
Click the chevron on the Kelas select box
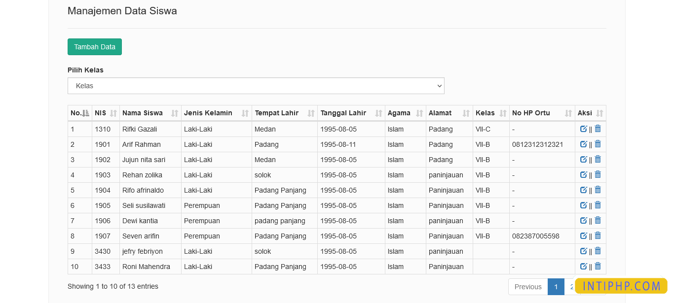(x=439, y=85)
